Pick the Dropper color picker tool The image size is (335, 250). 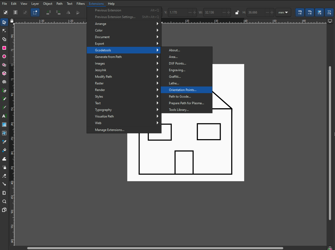4,142
